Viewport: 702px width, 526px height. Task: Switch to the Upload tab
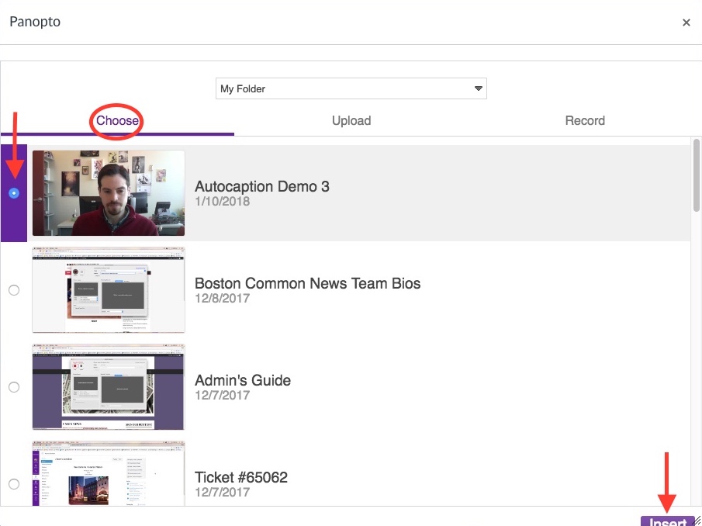351,120
